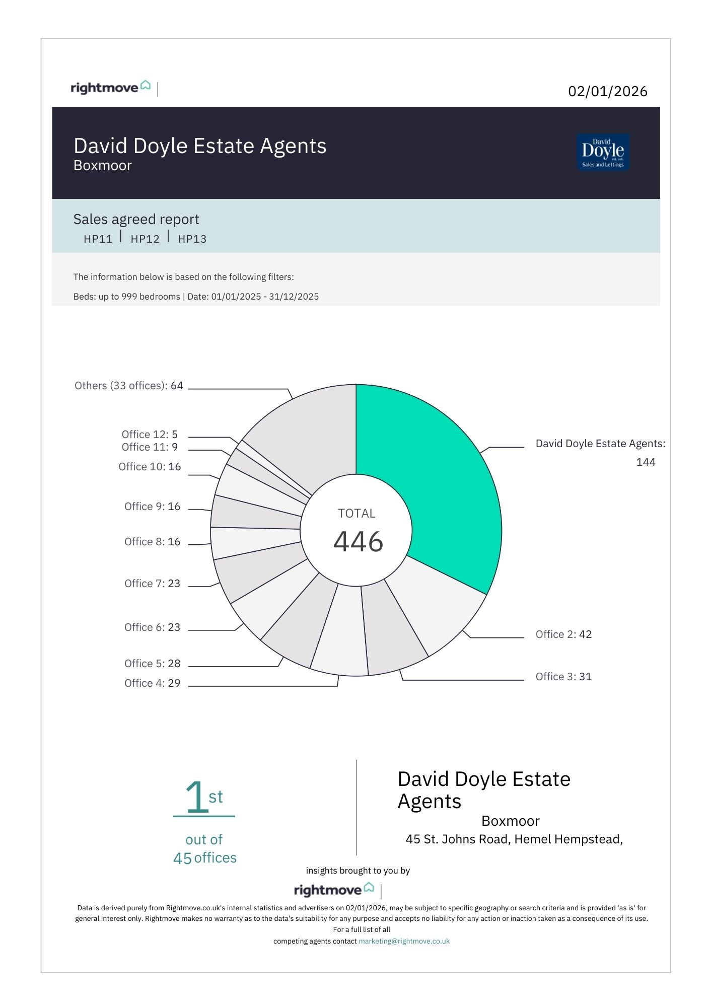Click the David Doyle logo badge

[603, 152]
